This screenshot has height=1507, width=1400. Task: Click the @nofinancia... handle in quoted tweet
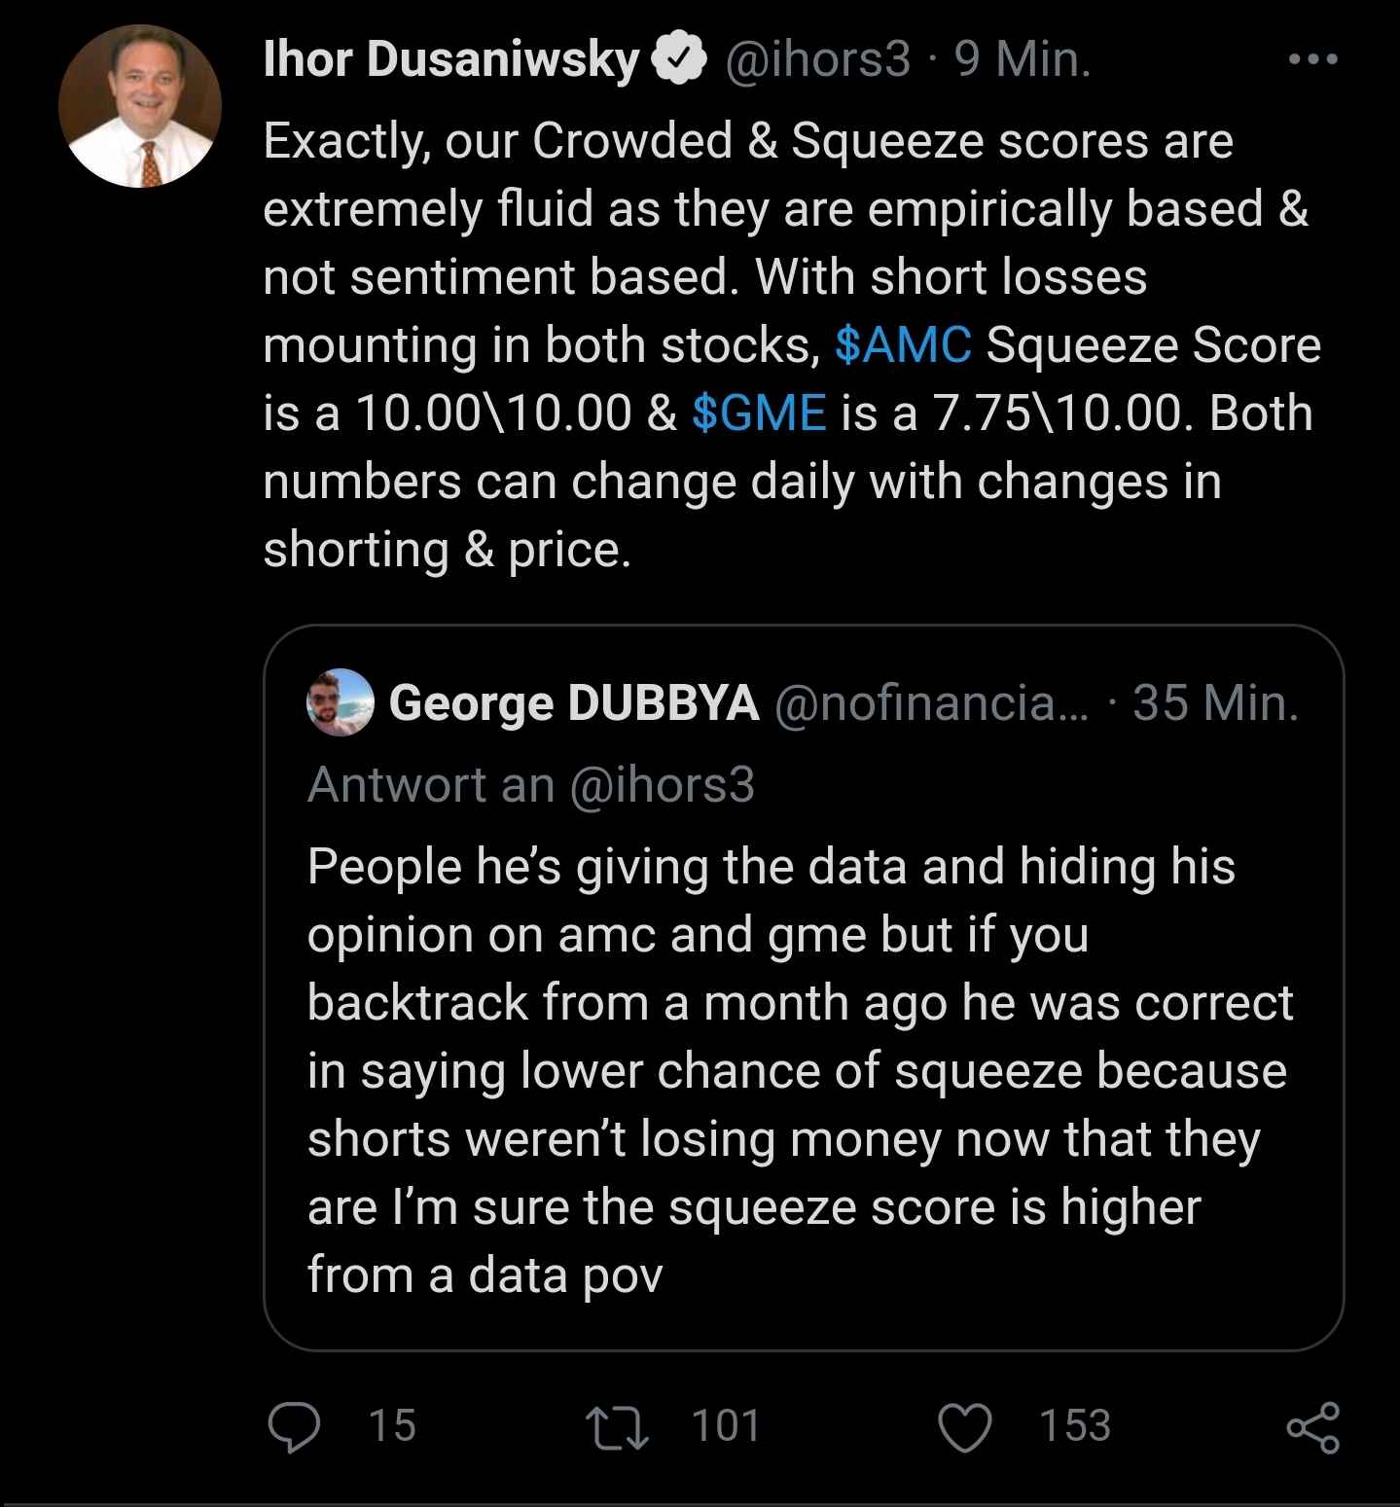[932, 702]
